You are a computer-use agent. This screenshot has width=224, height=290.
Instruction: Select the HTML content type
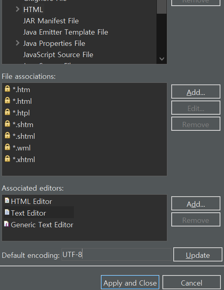click(x=33, y=10)
